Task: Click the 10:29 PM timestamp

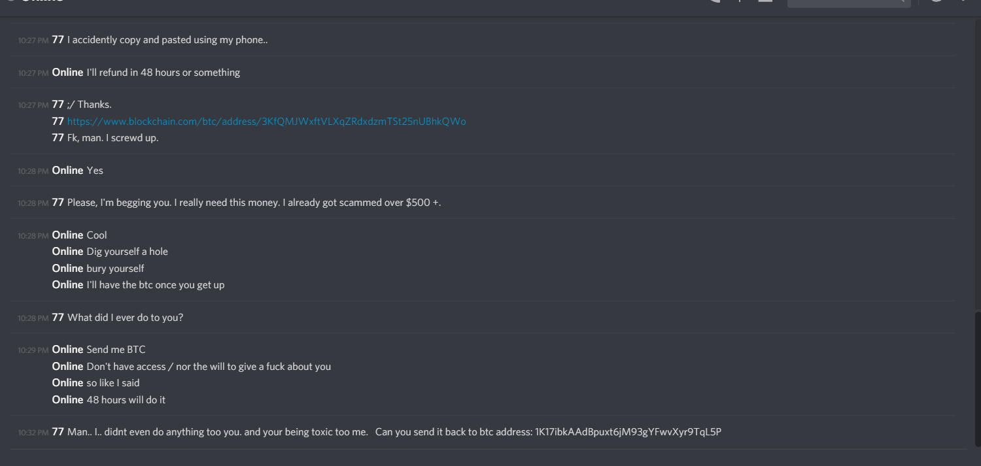Action: click(33, 350)
